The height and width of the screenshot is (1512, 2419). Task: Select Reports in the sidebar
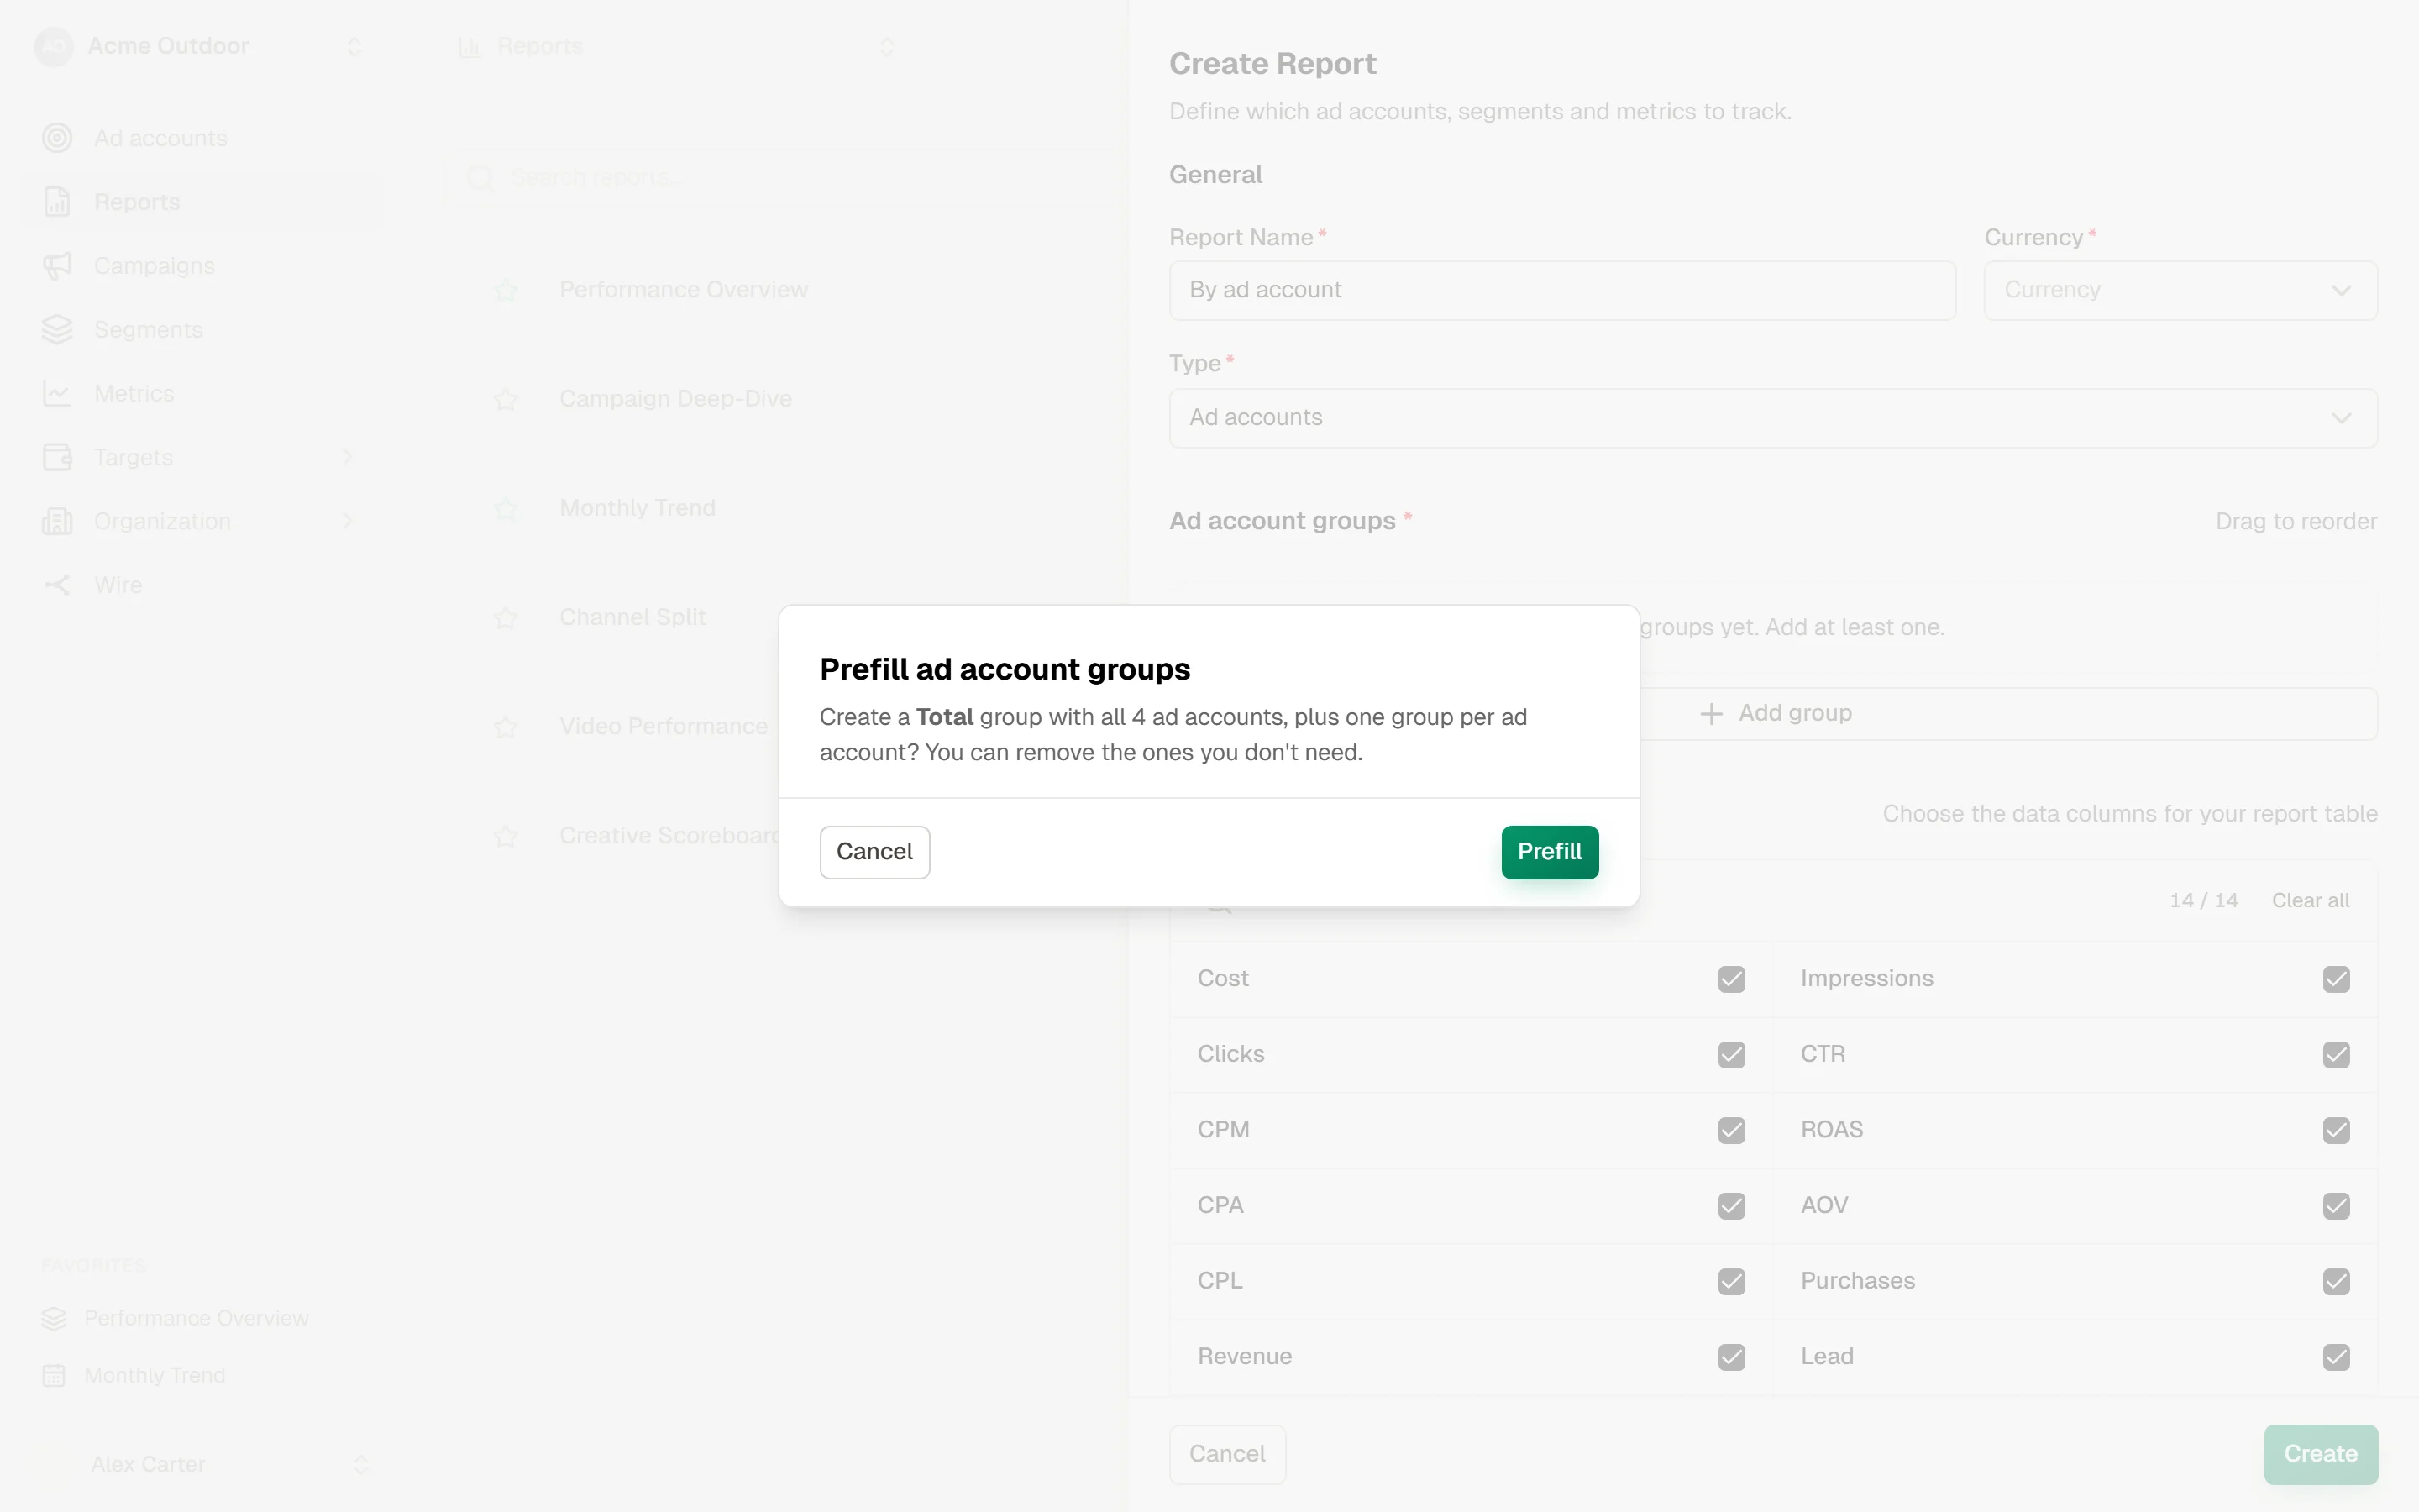click(x=201, y=202)
